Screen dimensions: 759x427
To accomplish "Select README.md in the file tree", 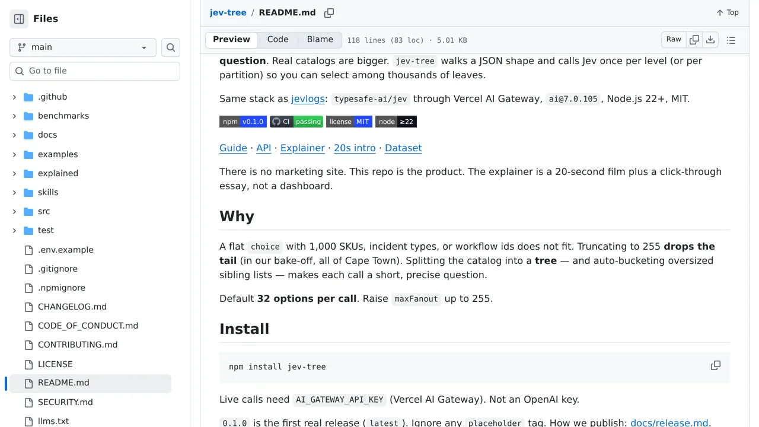I will coord(89,383).
